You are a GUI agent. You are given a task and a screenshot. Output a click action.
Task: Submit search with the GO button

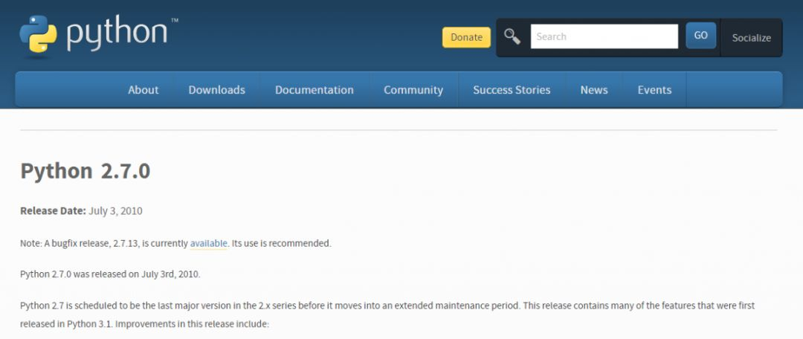click(700, 36)
